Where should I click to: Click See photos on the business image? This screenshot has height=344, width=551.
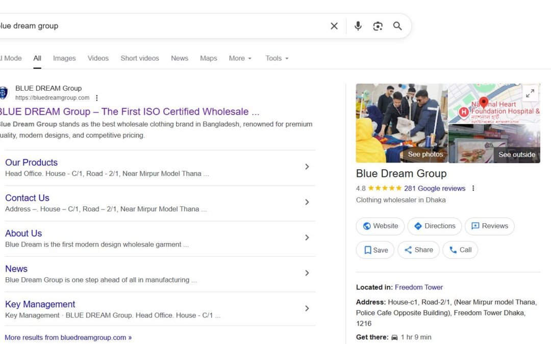click(x=425, y=154)
